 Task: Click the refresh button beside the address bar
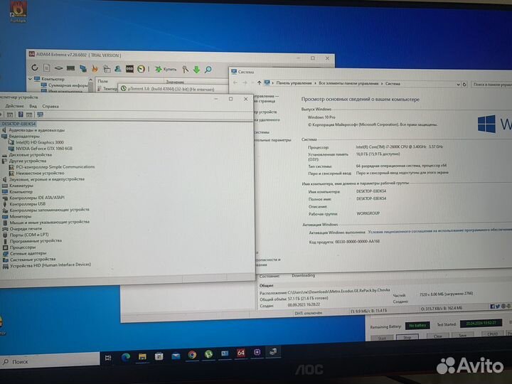[464, 84]
